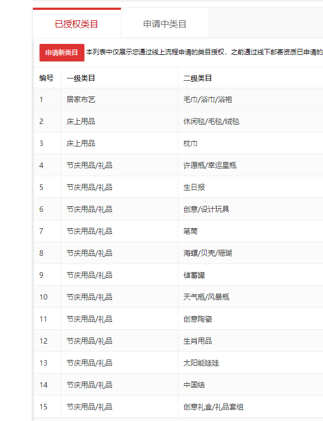
Task: Click the 枕巾 subcategory entry
Action: tap(190, 143)
